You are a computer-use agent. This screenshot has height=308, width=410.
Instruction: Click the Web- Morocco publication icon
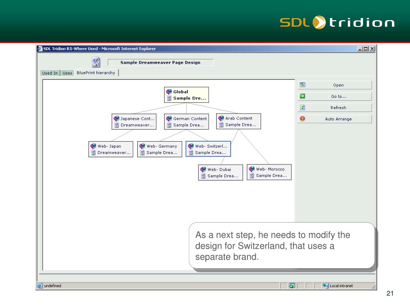click(251, 169)
